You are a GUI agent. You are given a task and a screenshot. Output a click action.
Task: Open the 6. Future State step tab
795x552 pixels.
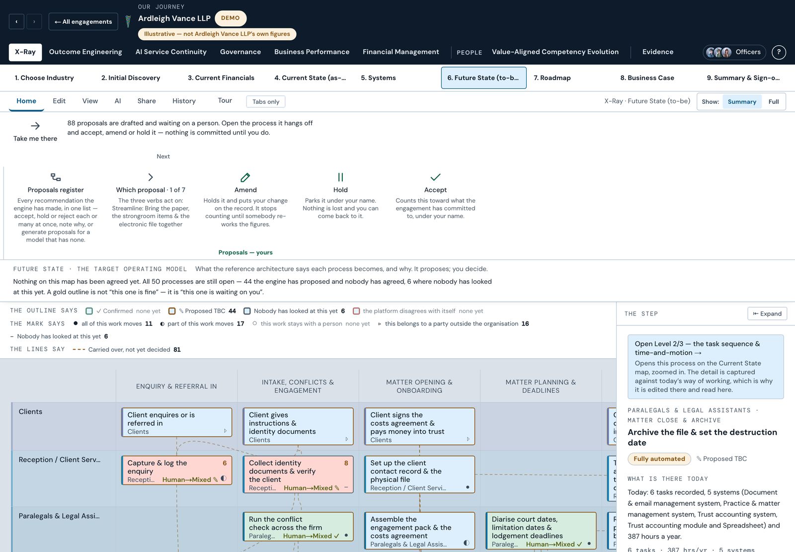coord(483,78)
